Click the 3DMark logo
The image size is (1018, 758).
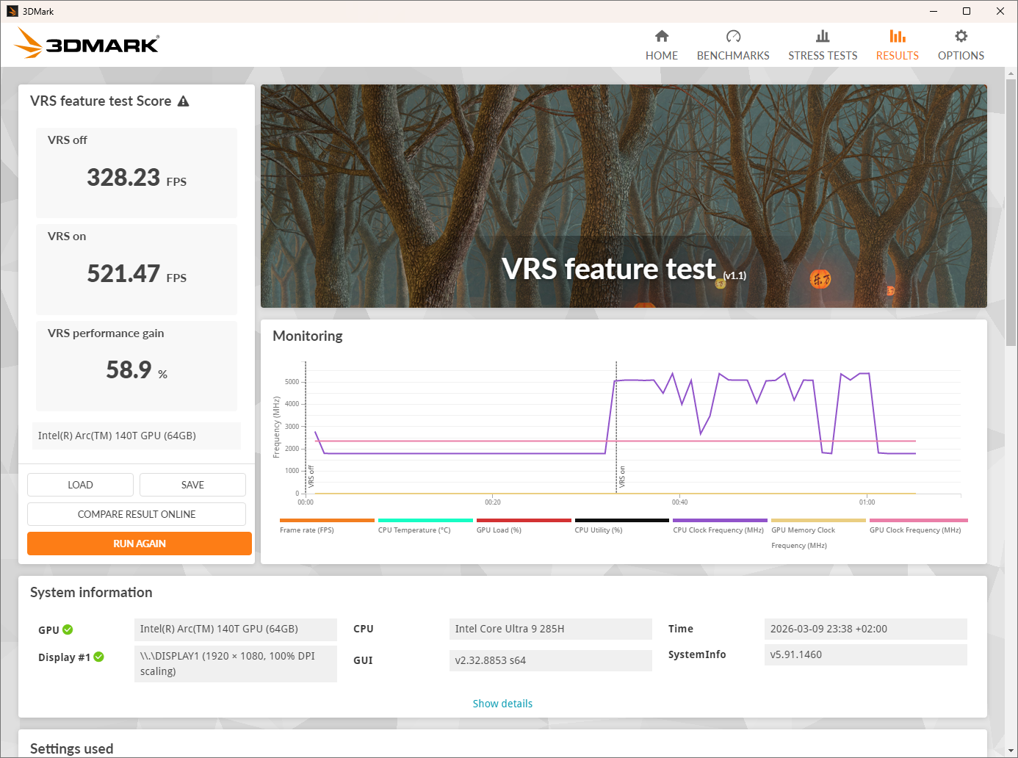(87, 44)
